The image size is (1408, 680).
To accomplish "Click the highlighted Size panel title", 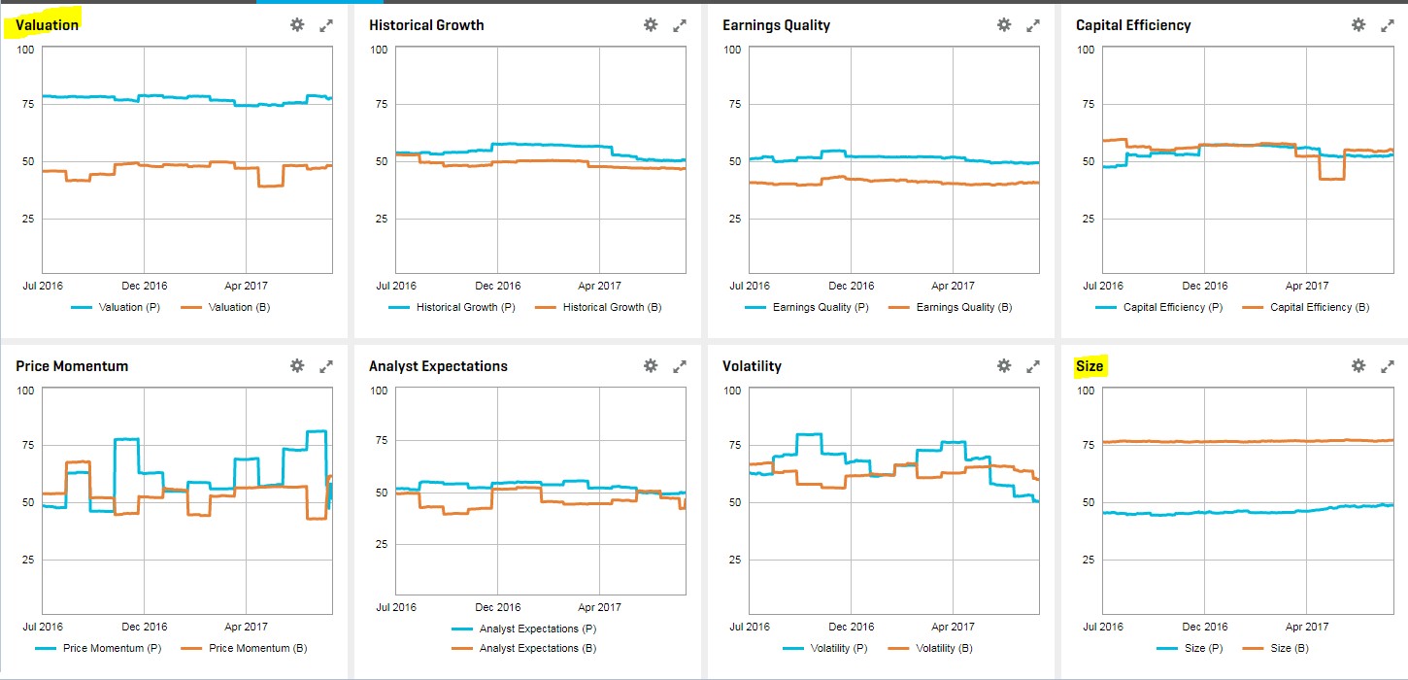I will [1090, 366].
